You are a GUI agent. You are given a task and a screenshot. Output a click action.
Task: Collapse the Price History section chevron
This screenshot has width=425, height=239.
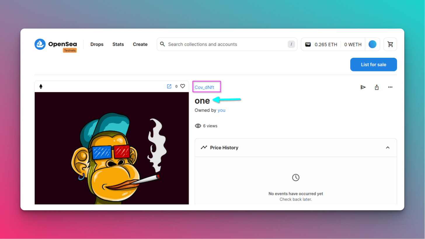(x=388, y=148)
